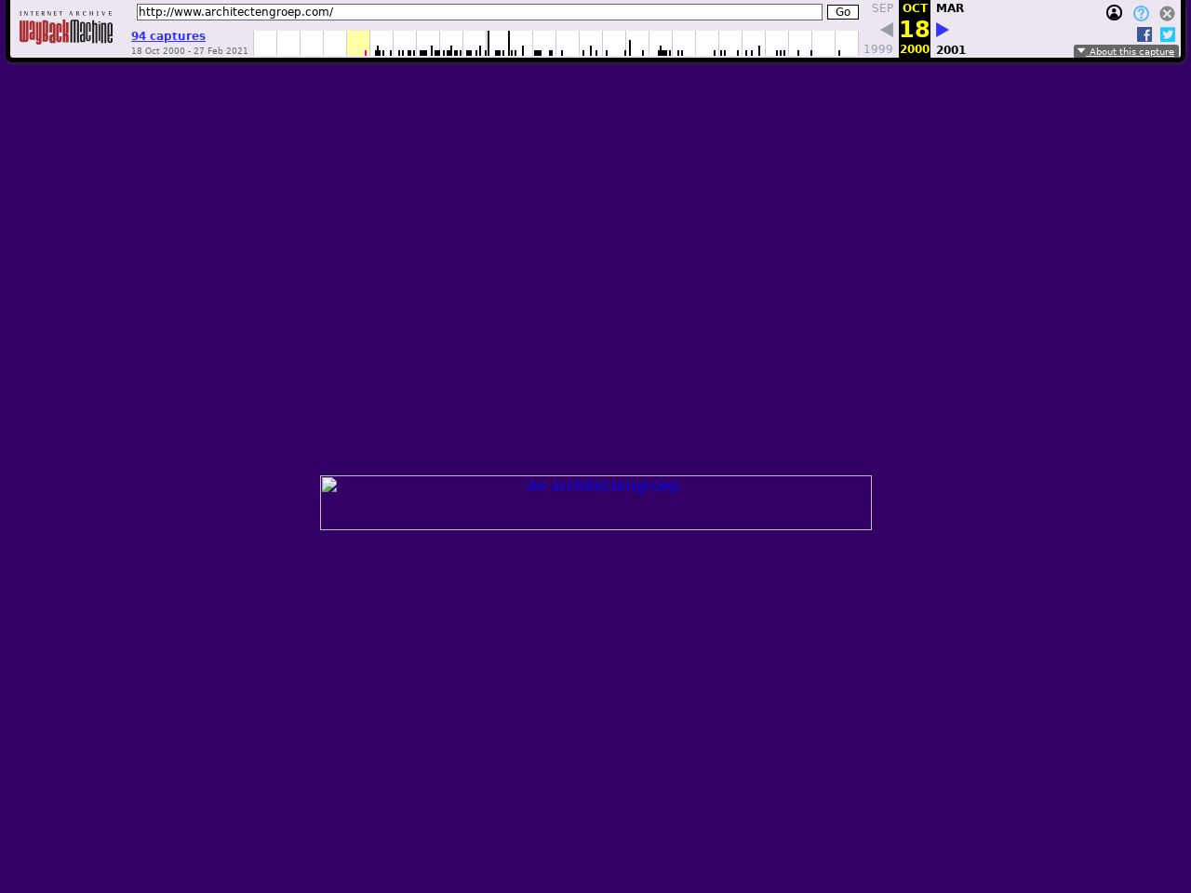Click the URL input field

479,12
